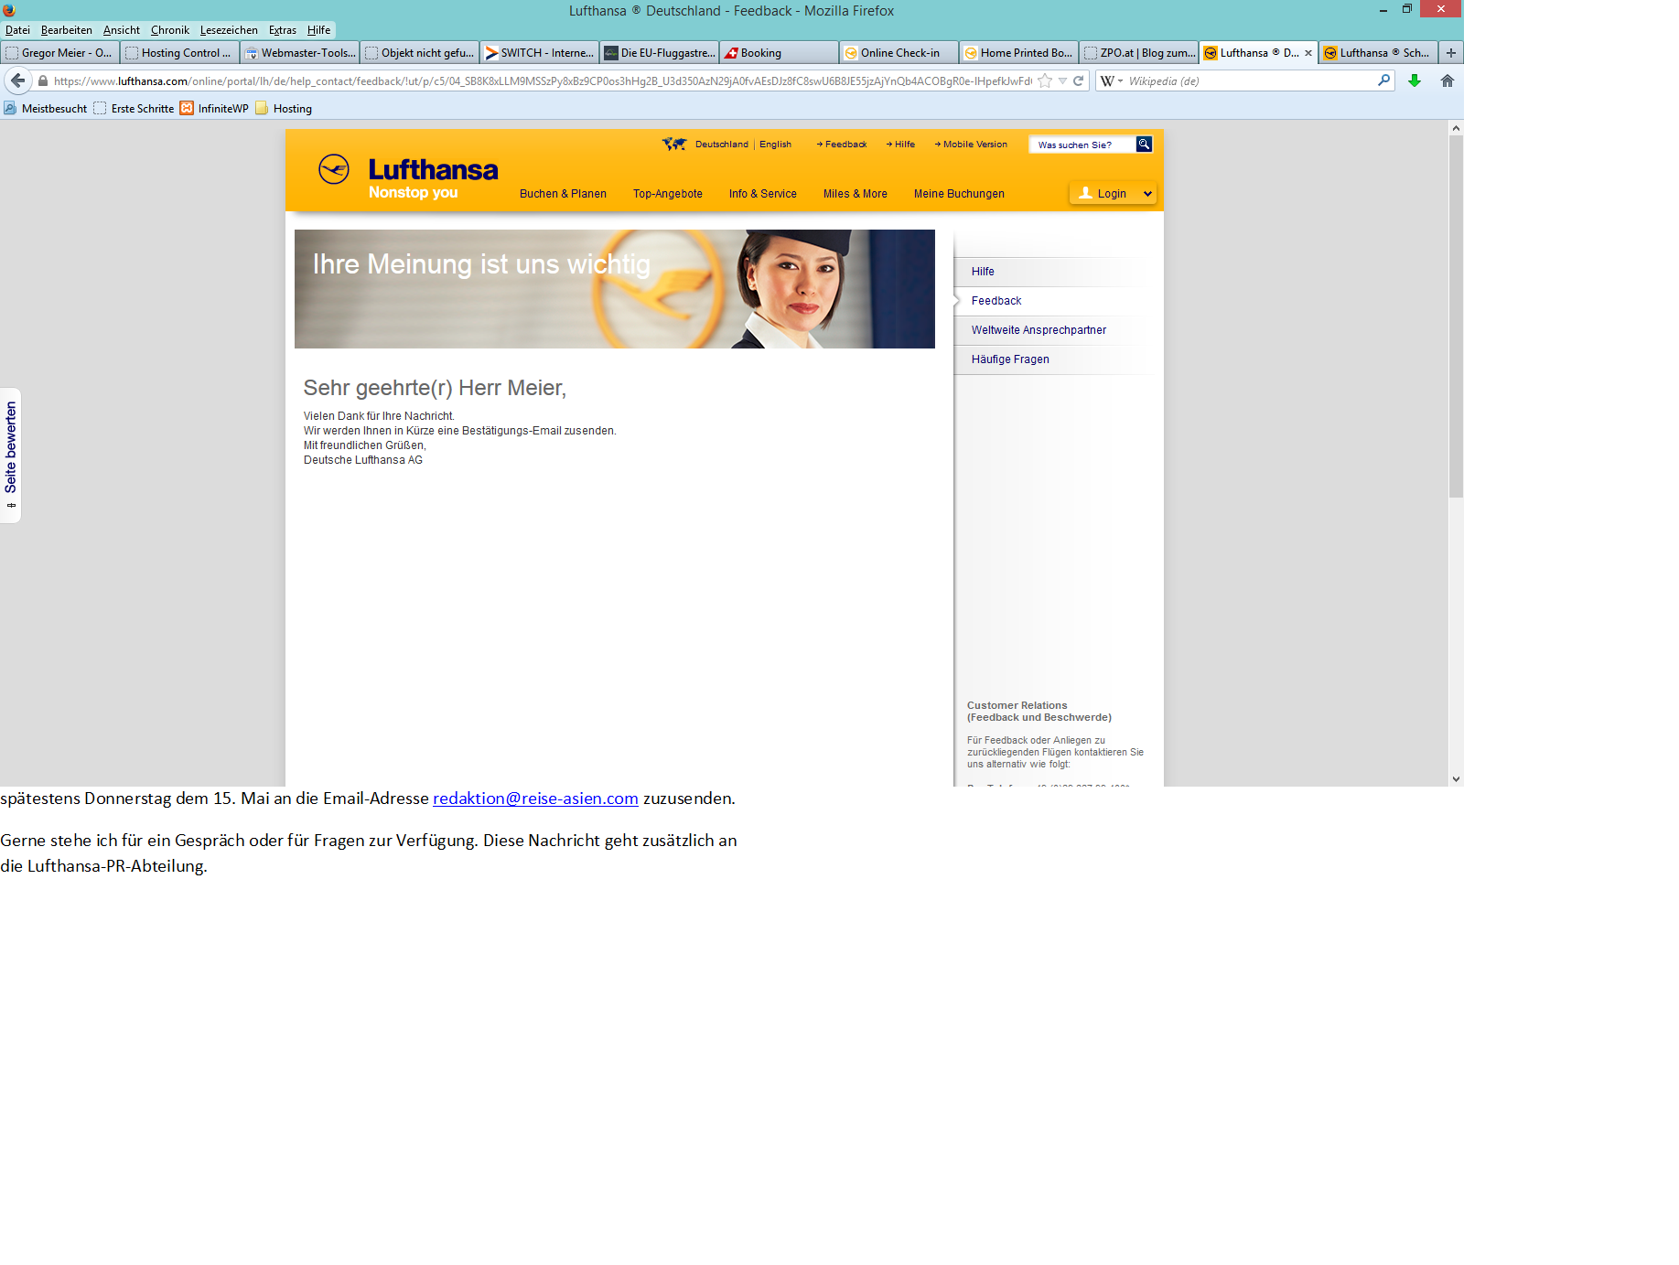The height and width of the screenshot is (1265, 1679).
Task: Click into the Was suchen Sie search field
Action: (1082, 145)
